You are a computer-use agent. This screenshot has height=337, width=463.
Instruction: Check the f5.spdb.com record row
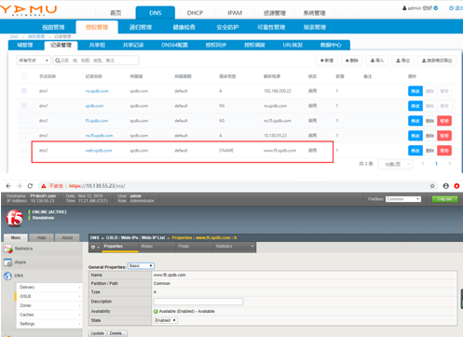[x=24, y=120]
